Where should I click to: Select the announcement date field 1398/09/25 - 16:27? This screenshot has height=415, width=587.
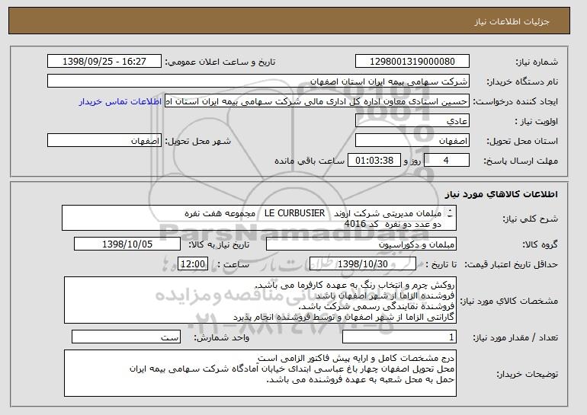point(104,62)
